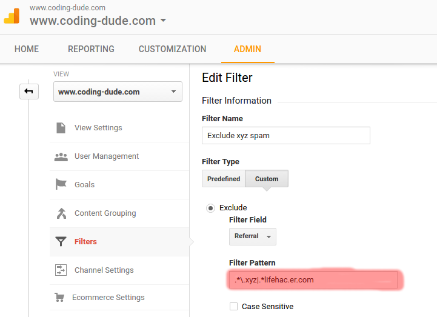The height and width of the screenshot is (317, 437).
Task: Open the CUSTOMIZATION tab
Action: [173, 49]
